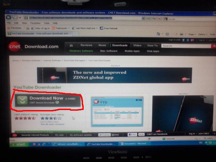Click the Favorites star button
216x162 pixels.
14,28
